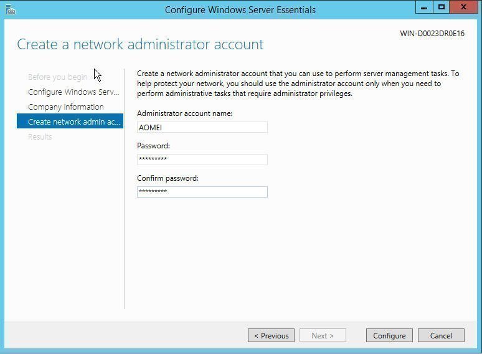482x354 pixels.
Task: Open the 'Configure Windows Serv...' step
Action: pyautogui.click(x=73, y=92)
